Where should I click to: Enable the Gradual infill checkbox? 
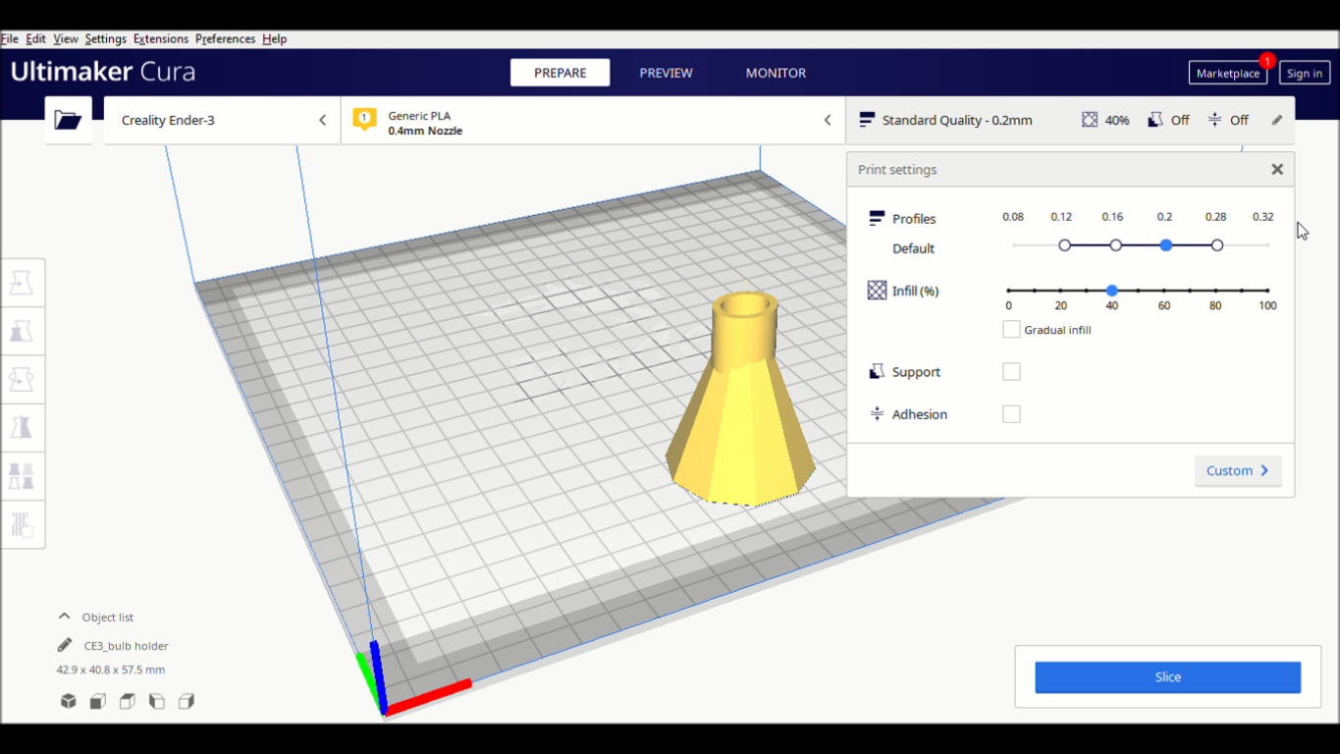[1011, 330]
